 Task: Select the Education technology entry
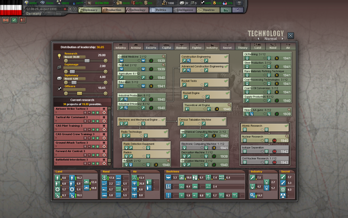coord(142,84)
